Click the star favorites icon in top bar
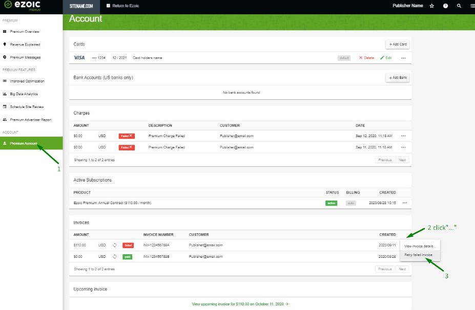475x310 pixels. click(x=432, y=6)
